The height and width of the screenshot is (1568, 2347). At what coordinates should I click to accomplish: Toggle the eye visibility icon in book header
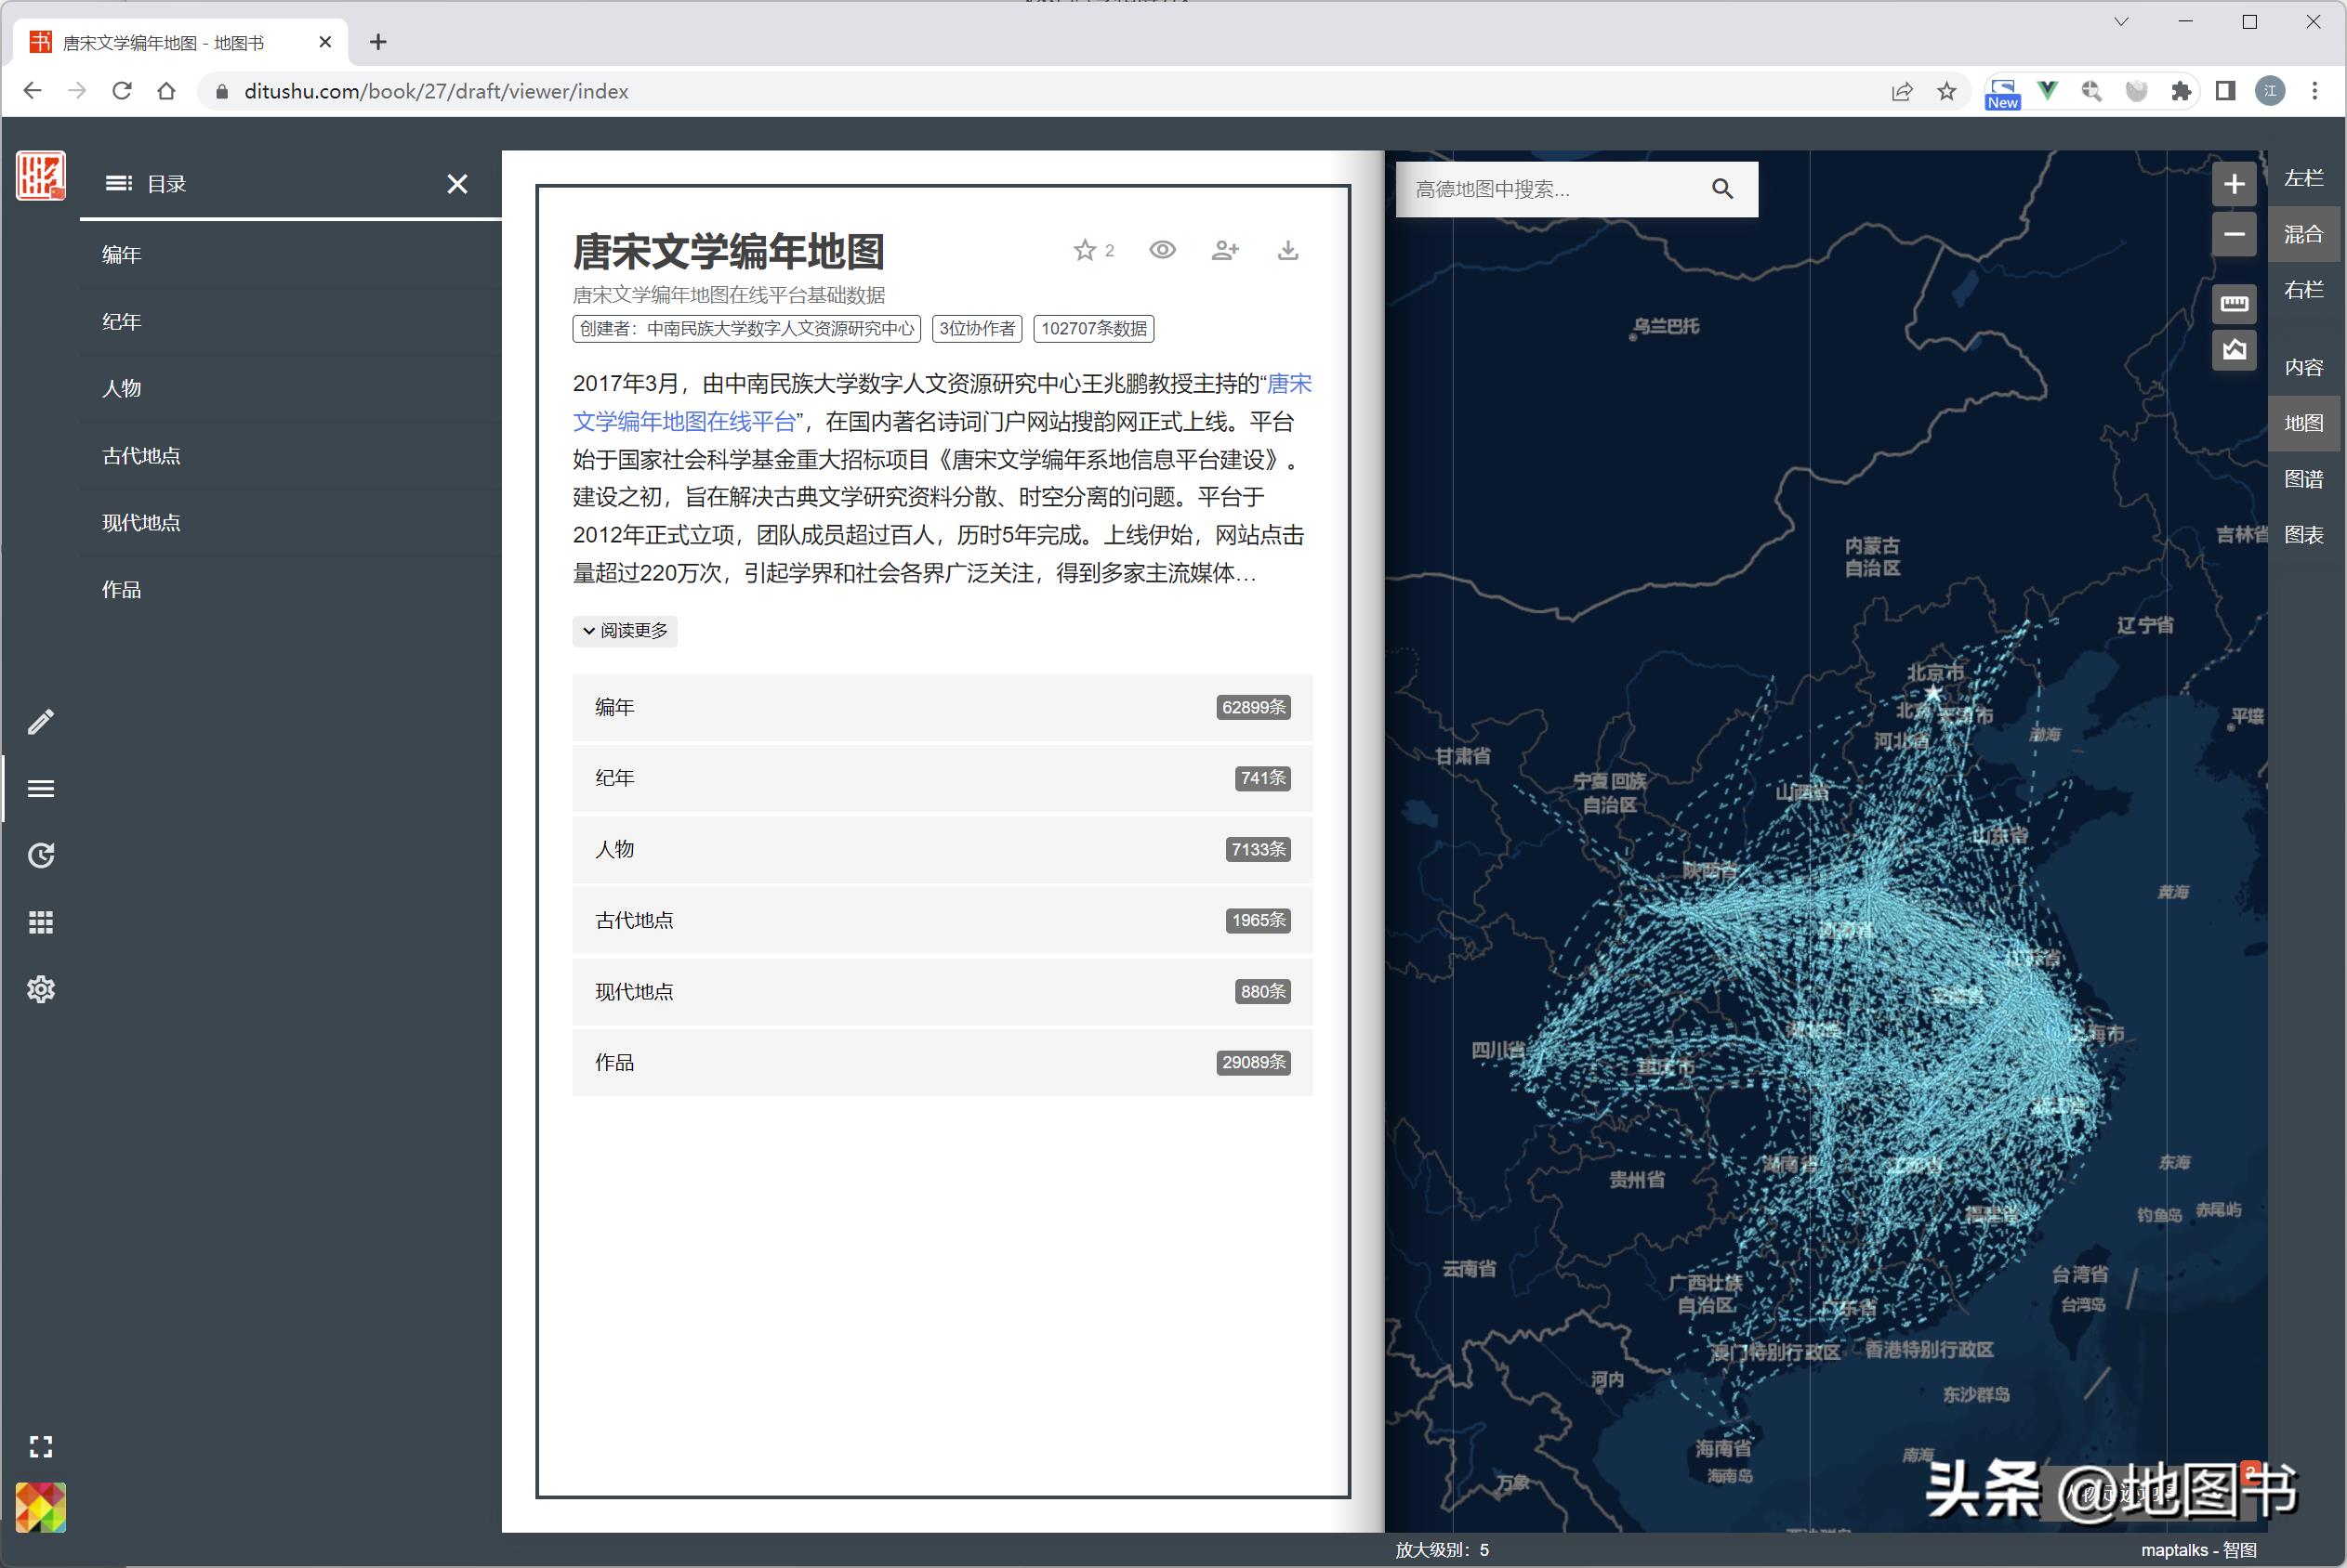click(x=1163, y=250)
